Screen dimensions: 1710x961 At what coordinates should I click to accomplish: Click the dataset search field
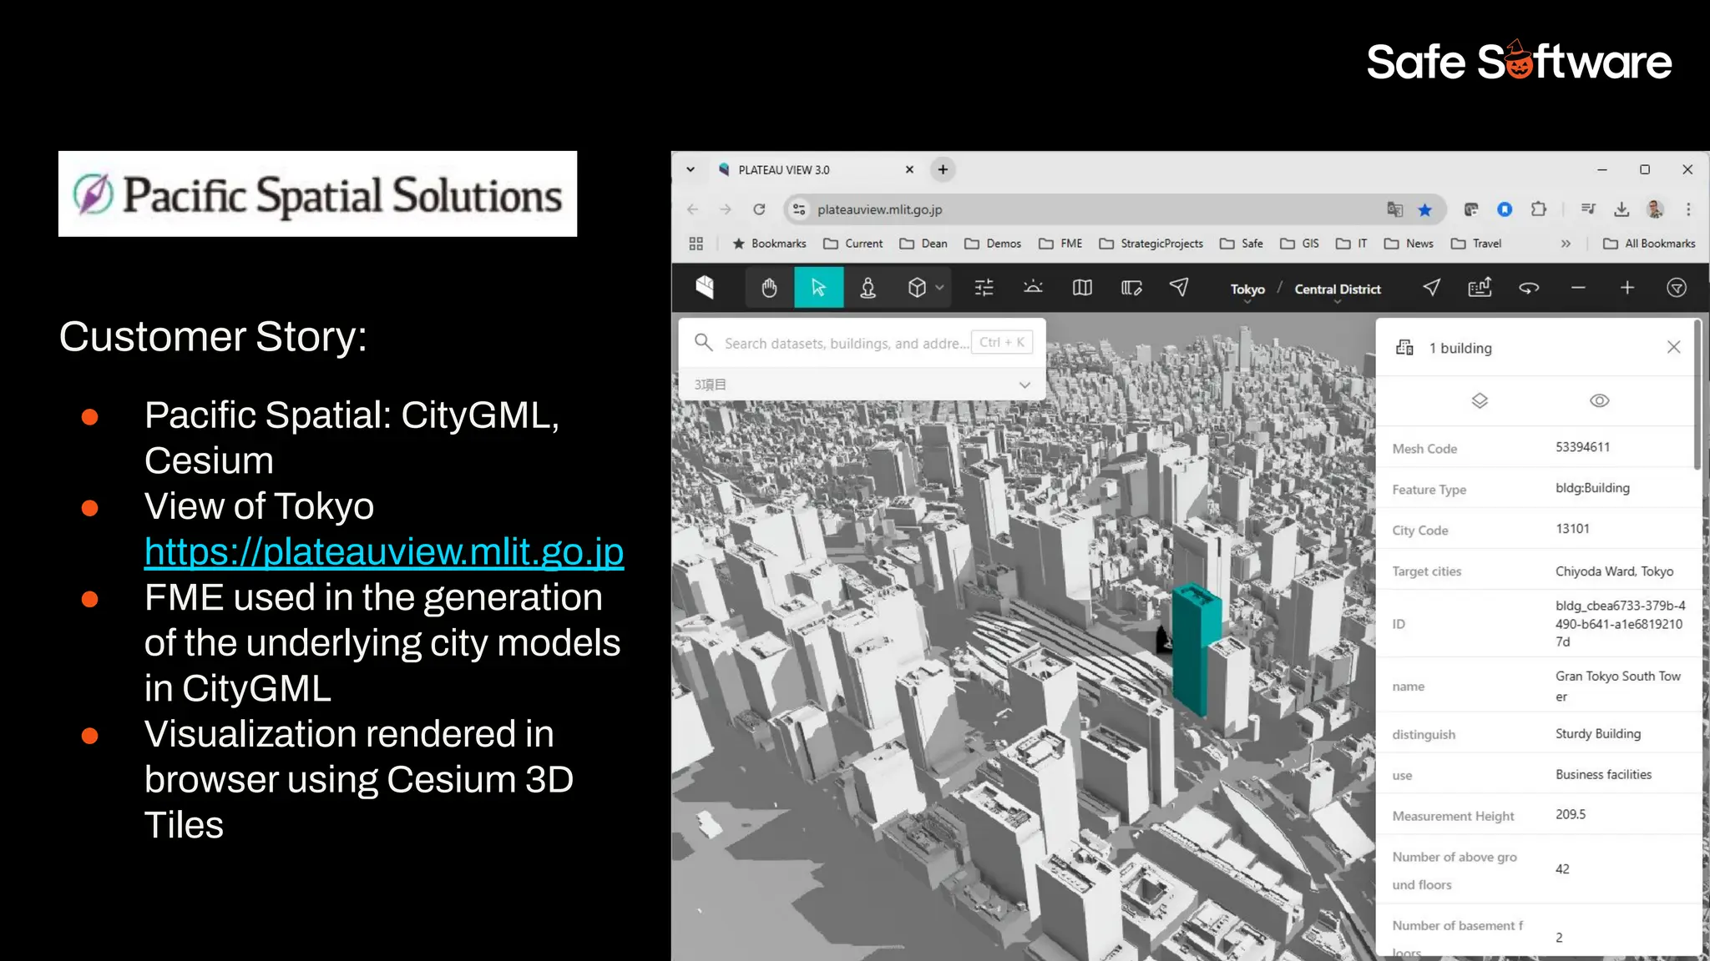[x=862, y=343]
